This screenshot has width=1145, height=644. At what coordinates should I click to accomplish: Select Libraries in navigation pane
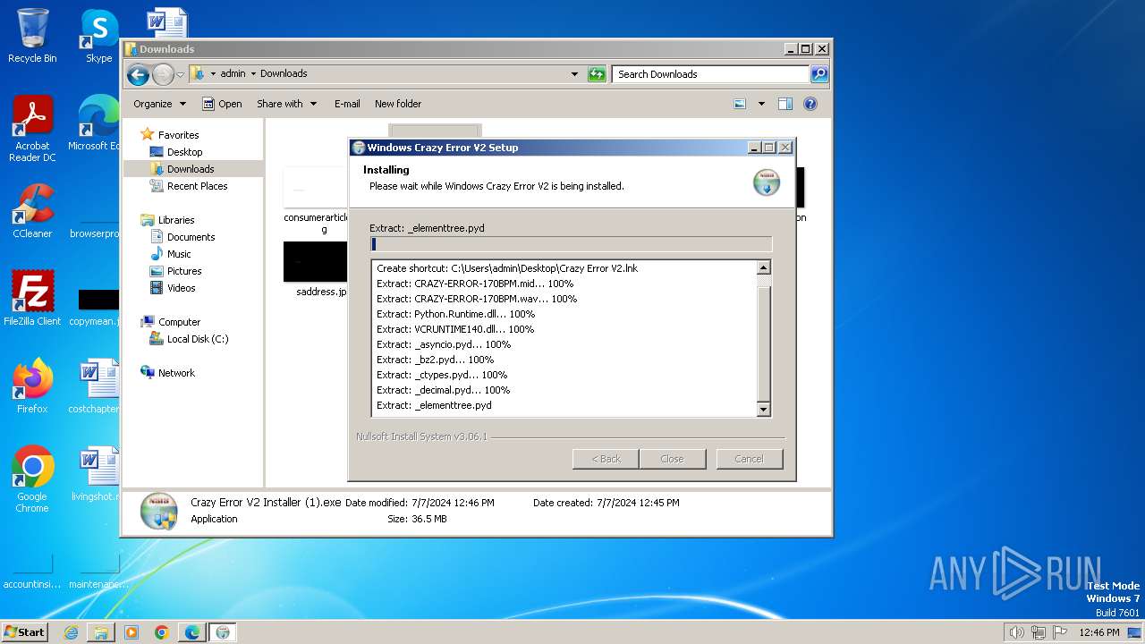click(176, 220)
